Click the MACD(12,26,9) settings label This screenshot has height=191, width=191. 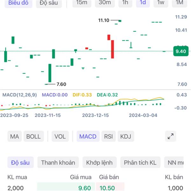click(x=20, y=95)
